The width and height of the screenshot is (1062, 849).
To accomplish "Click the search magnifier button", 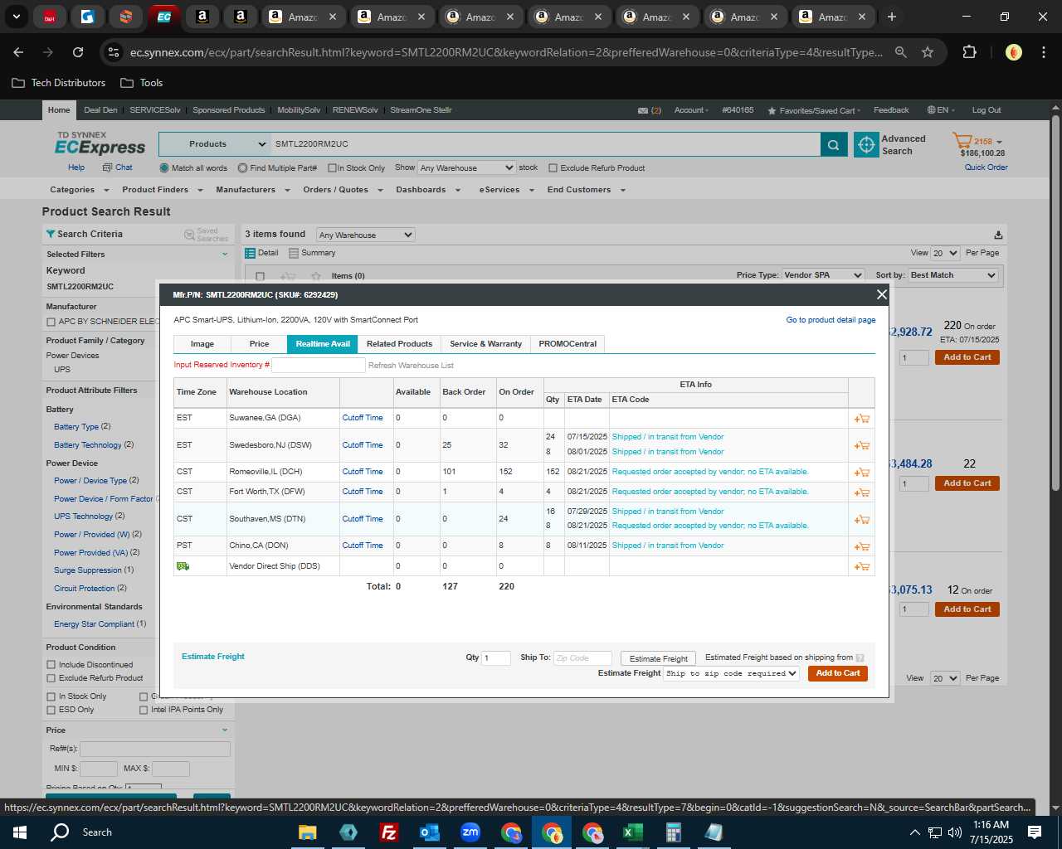I will [834, 144].
